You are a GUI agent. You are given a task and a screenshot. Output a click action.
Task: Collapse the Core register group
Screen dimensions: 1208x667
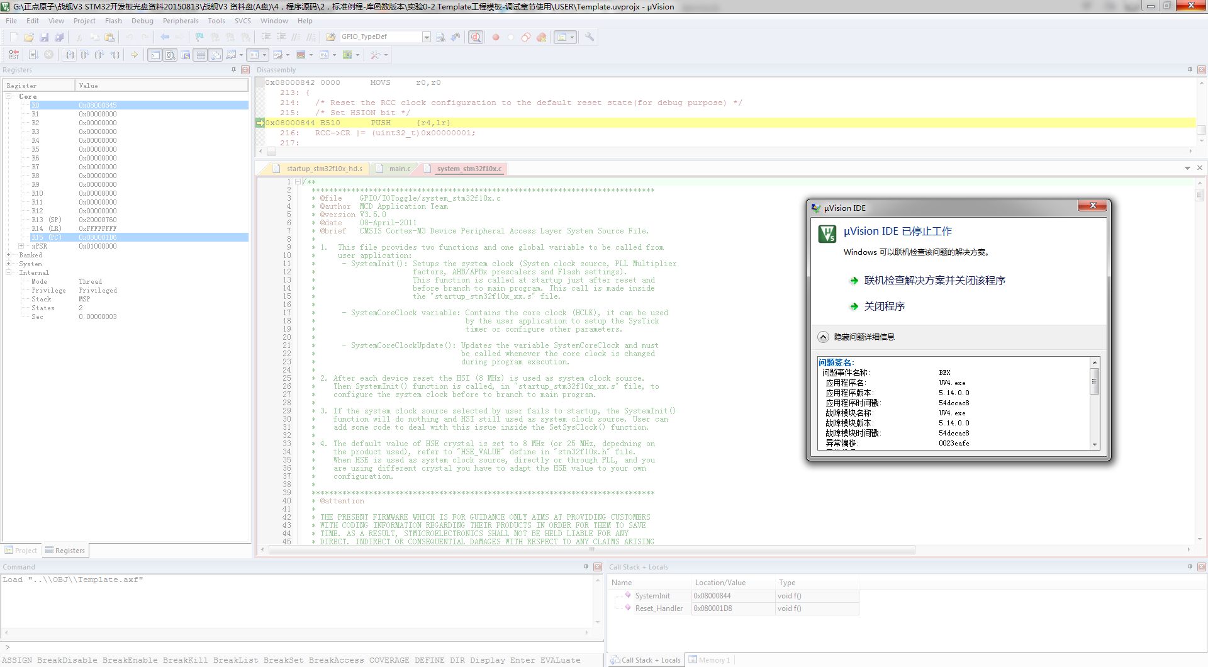(9, 96)
